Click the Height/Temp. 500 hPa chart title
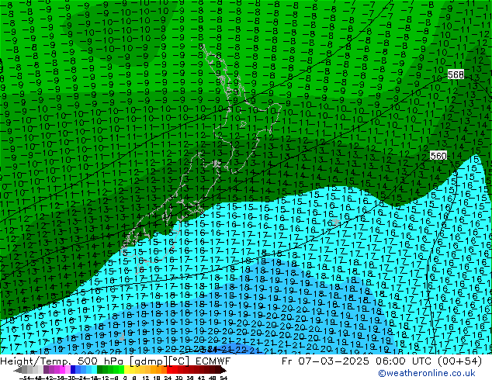Viewport: 492px width, 380px height. pos(115,361)
